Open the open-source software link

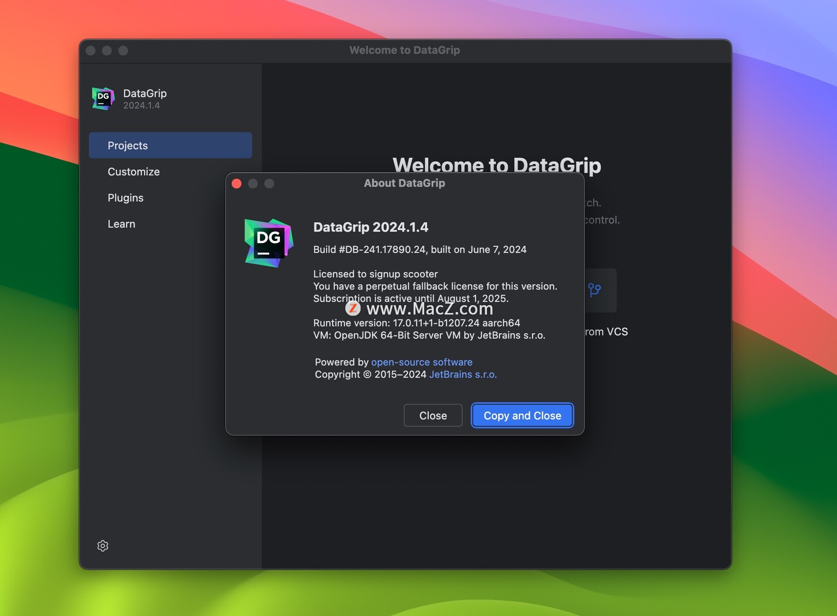(422, 362)
